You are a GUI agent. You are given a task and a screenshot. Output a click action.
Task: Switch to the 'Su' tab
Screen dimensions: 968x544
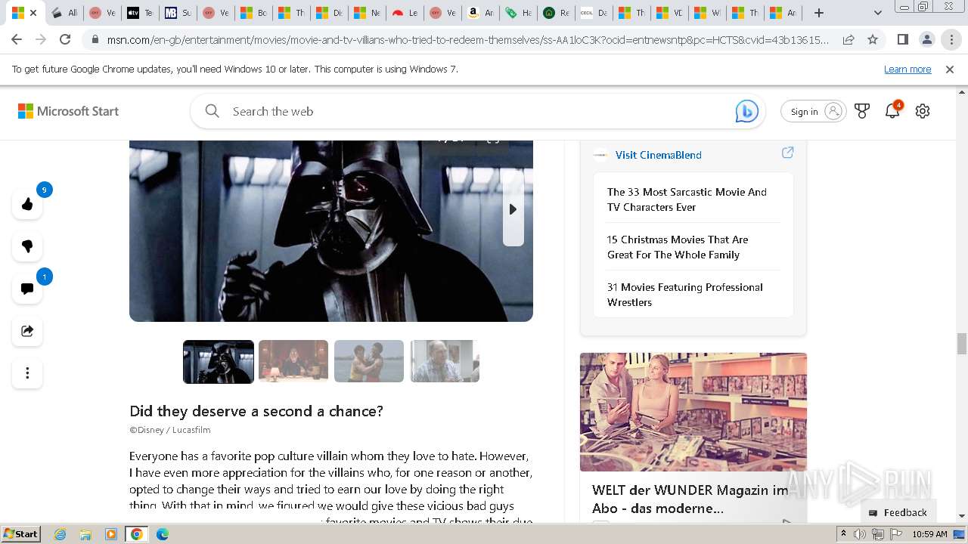pos(178,13)
